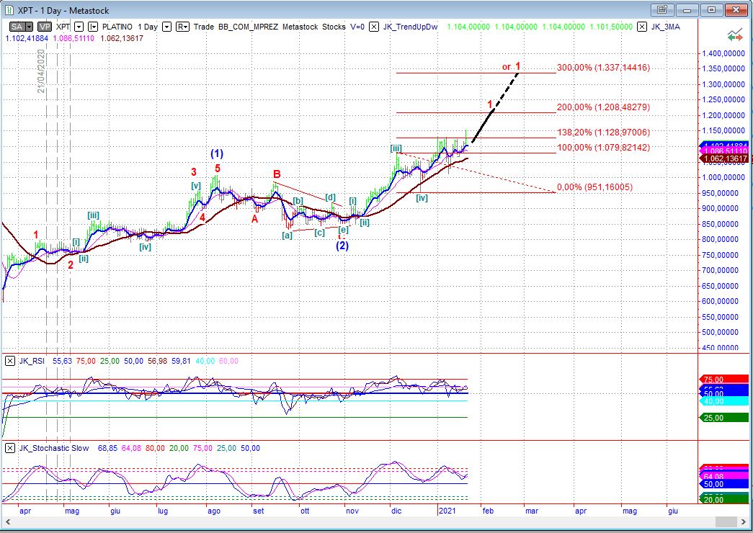Click the [iv] wave label near December
The width and height of the screenshot is (753, 533).
click(422, 197)
